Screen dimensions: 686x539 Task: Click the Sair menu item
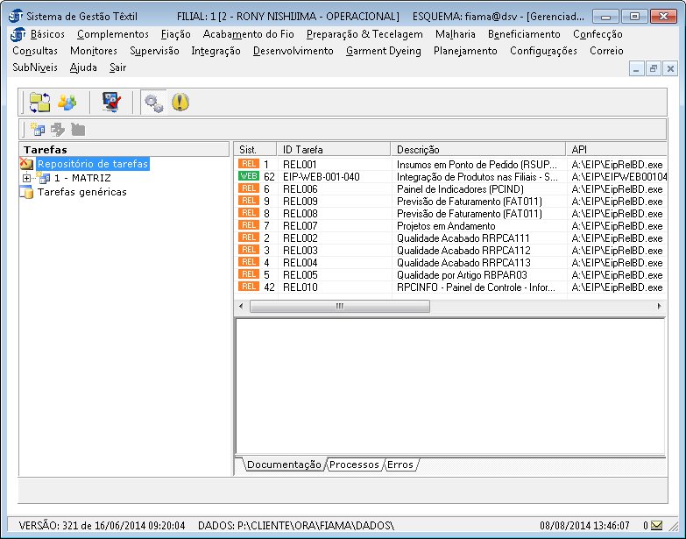pos(117,67)
